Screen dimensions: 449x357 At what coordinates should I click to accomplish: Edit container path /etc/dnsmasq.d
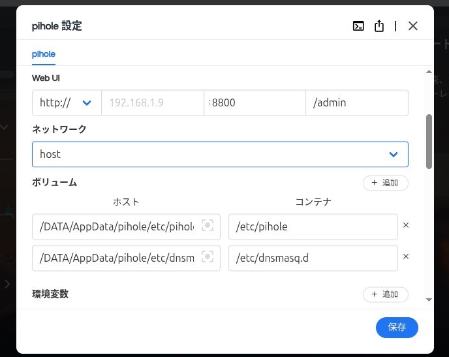pyautogui.click(x=313, y=258)
